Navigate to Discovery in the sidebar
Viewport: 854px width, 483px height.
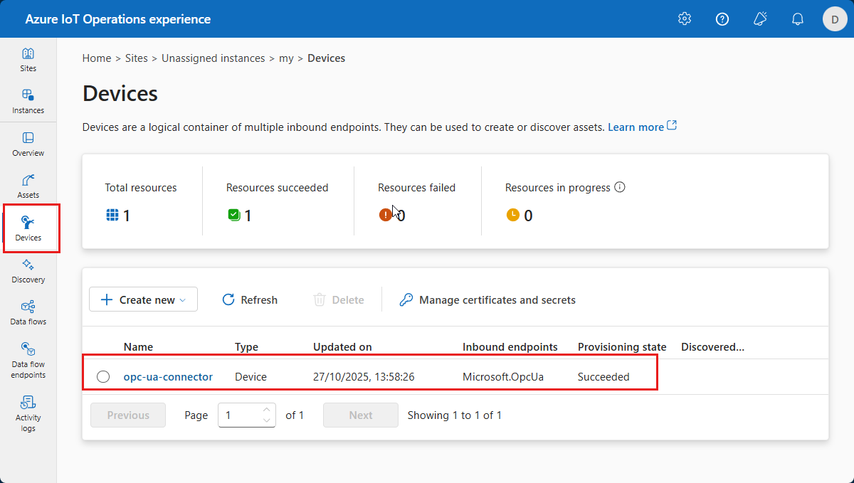[28, 271]
